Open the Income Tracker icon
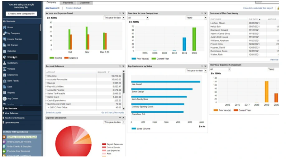The height and width of the screenshot is (159, 286). click(x=5, y=39)
